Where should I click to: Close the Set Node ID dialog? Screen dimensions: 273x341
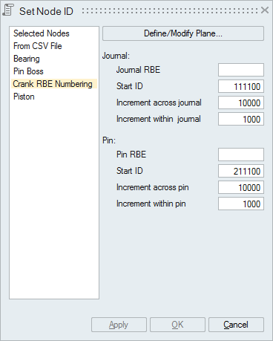265,10
